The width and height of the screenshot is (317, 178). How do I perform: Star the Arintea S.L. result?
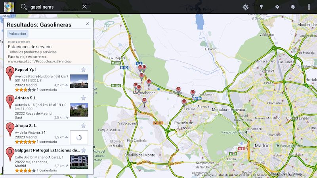[83, 98]
